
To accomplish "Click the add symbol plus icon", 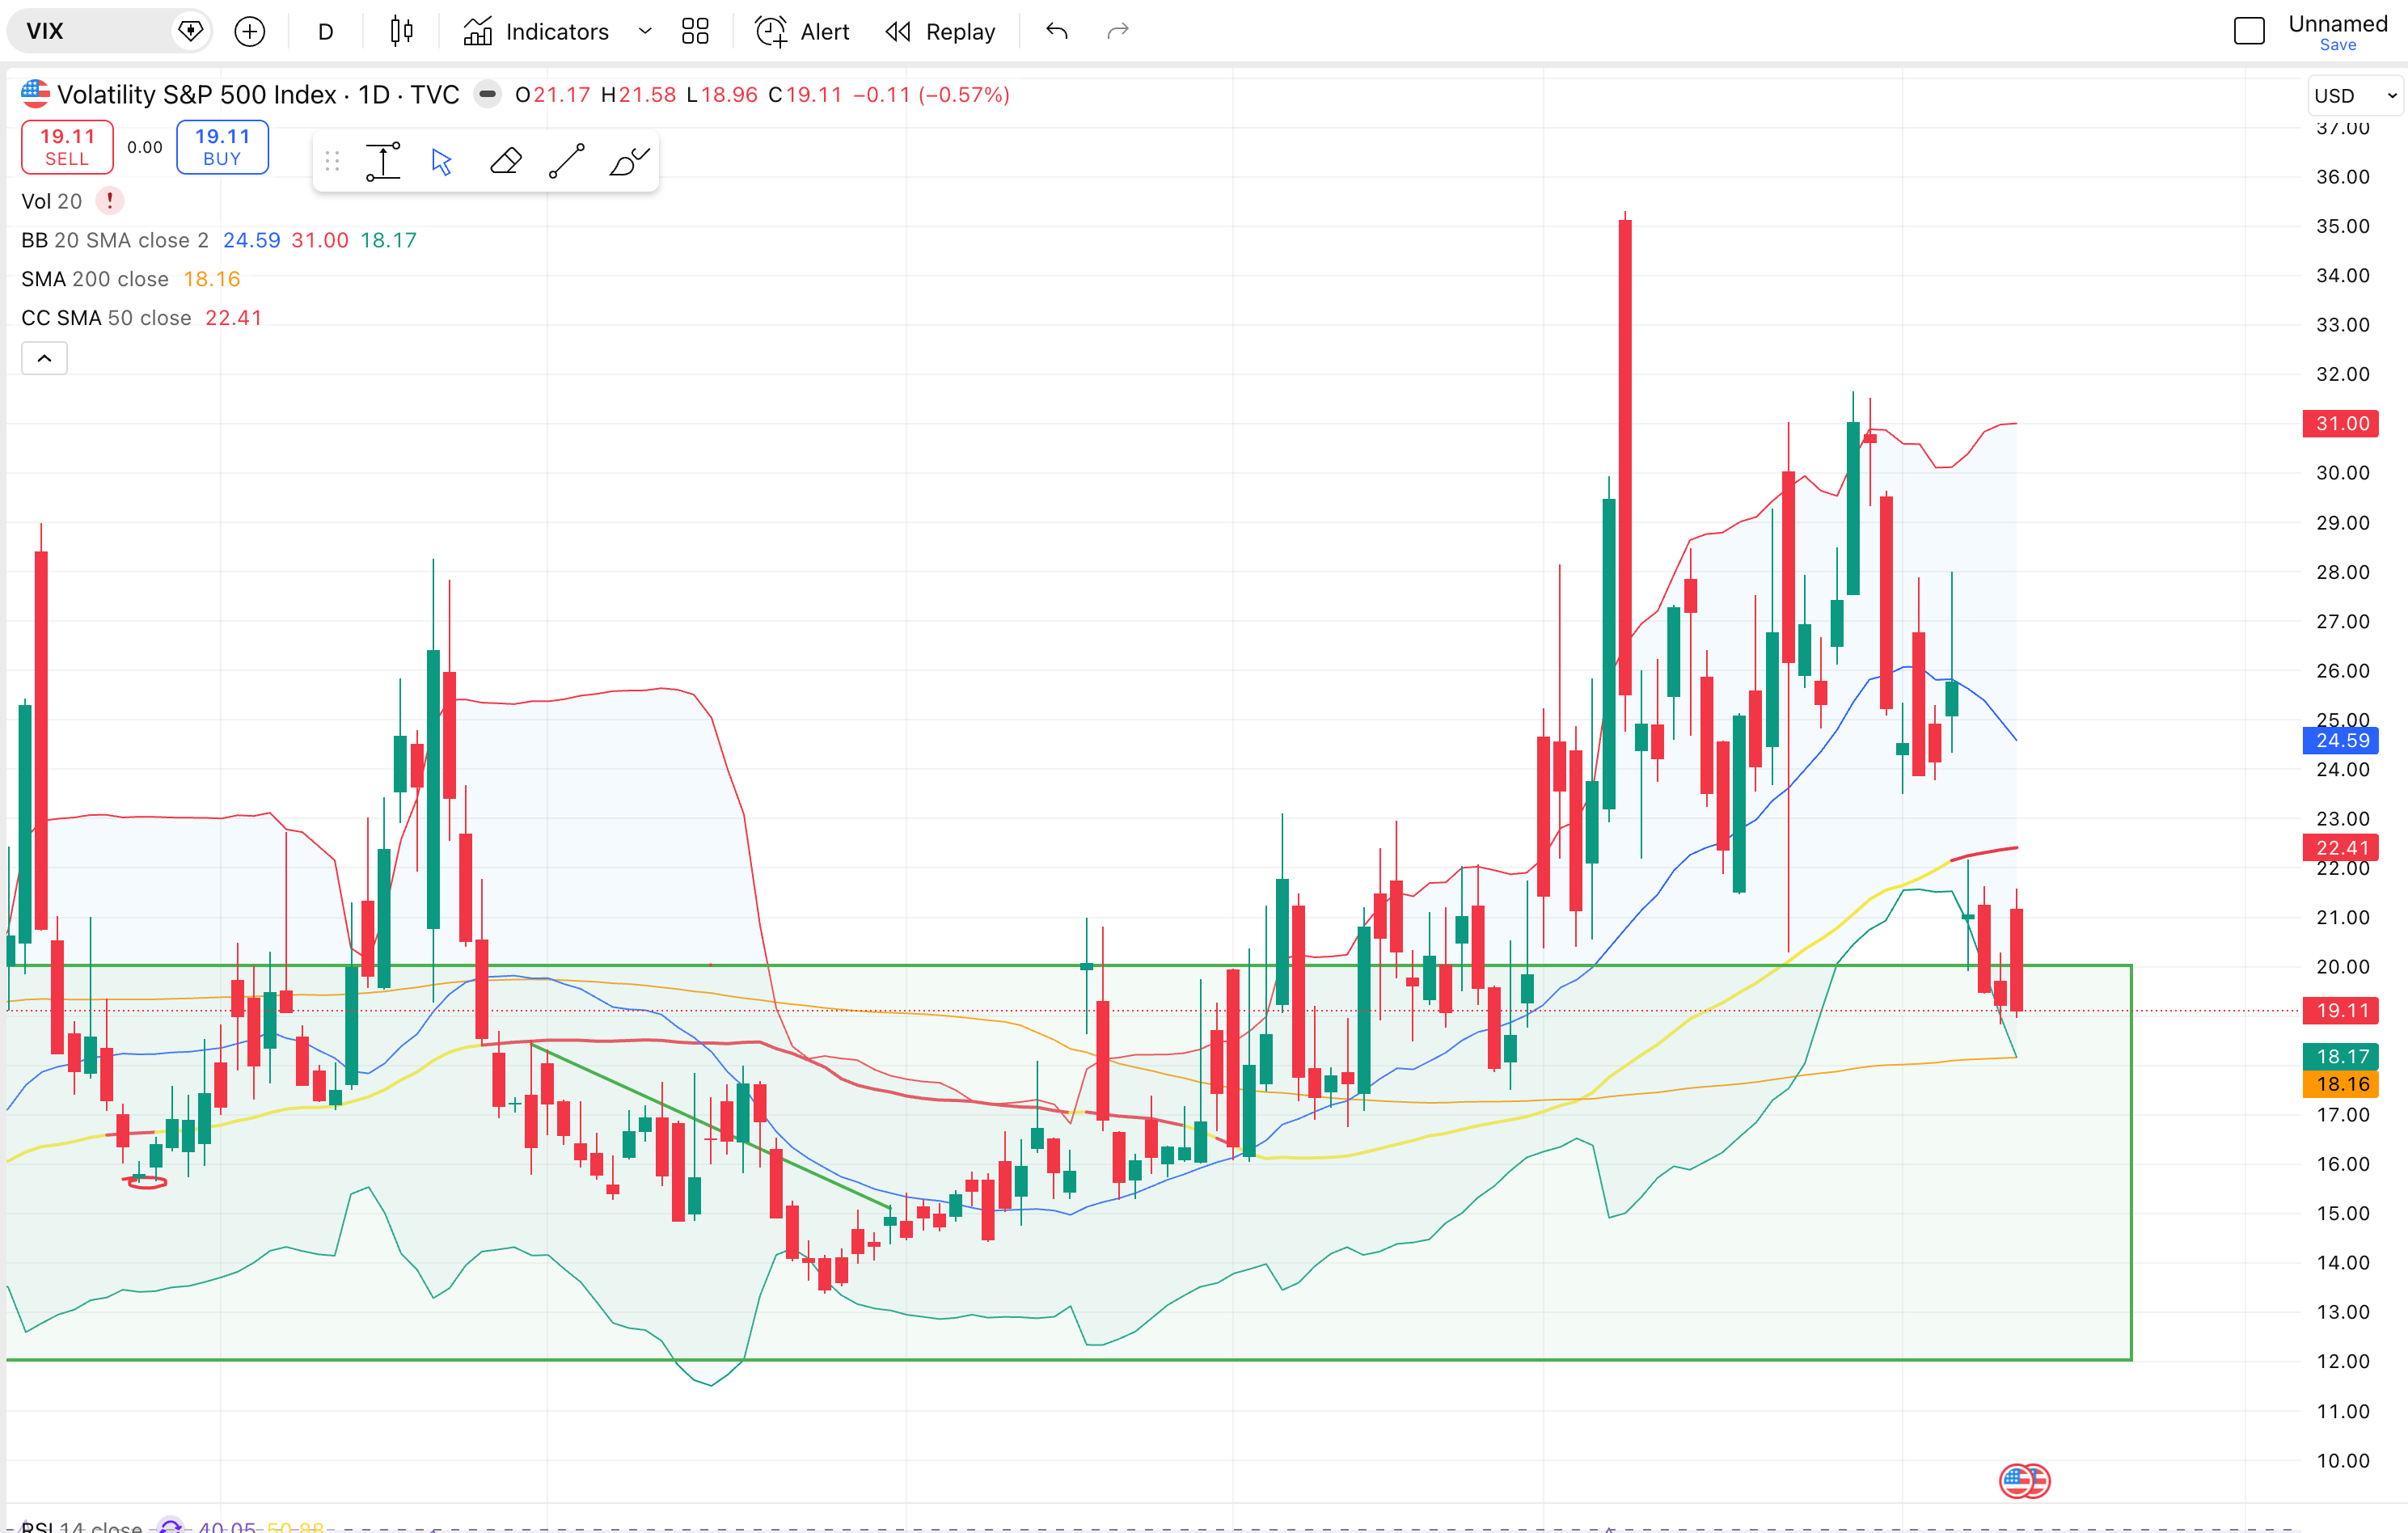I will pos(249,32).
